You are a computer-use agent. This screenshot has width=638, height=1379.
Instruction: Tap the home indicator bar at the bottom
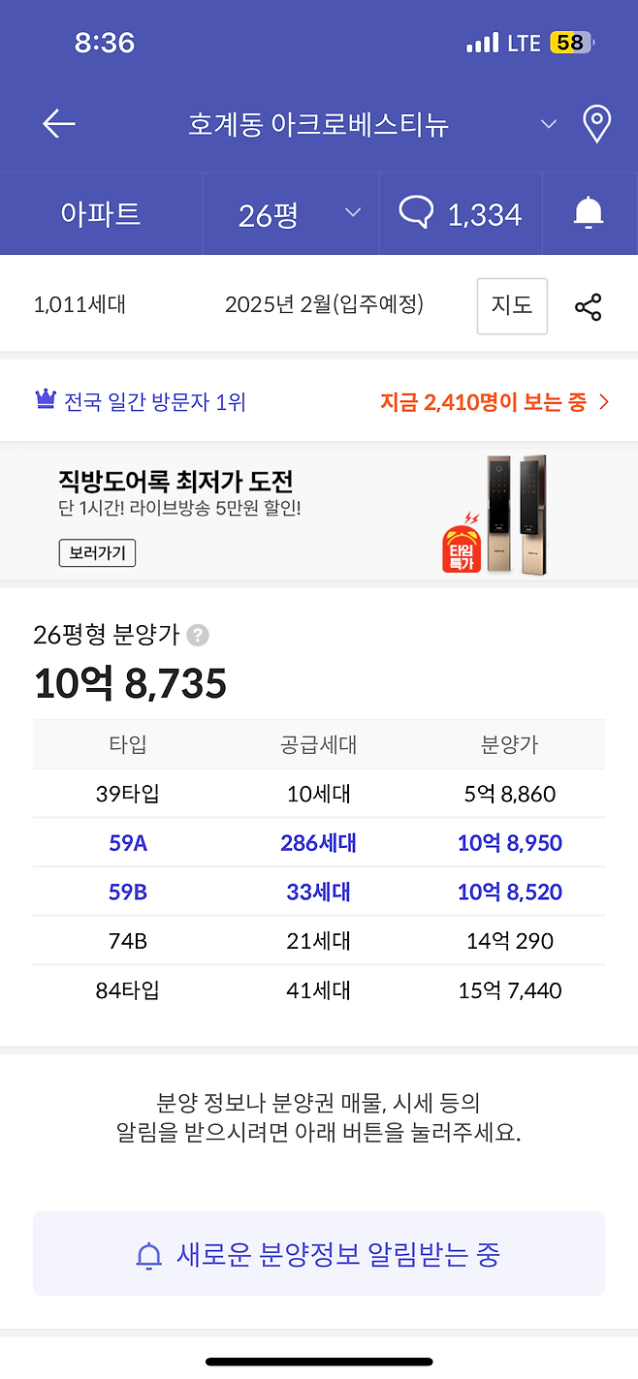click(319, 1361)
